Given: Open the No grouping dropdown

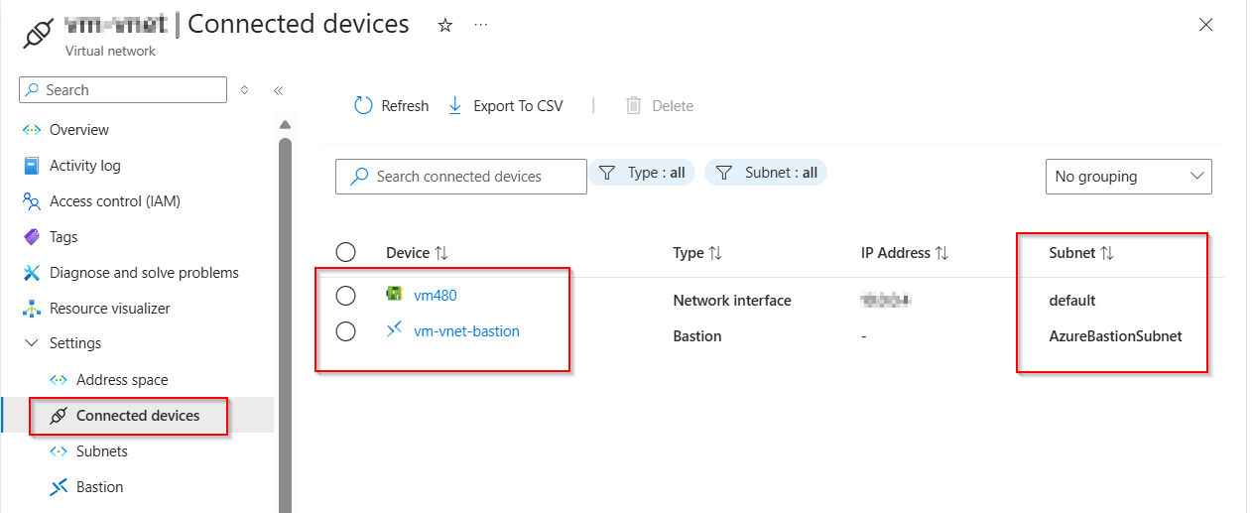Looking at the screenshot, I should (x=1129, y=177).
